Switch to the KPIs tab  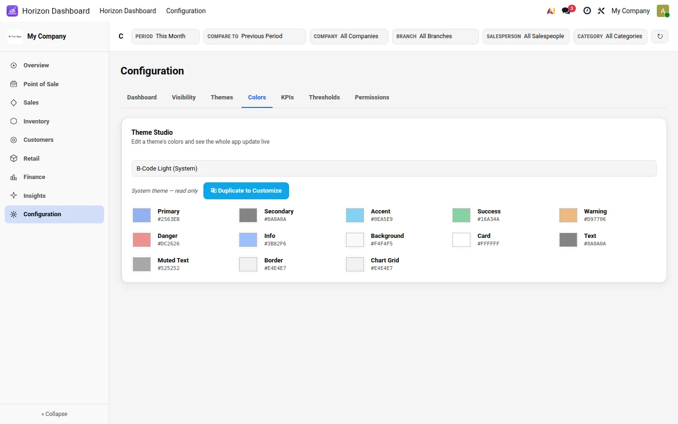[x=287, y=98]
